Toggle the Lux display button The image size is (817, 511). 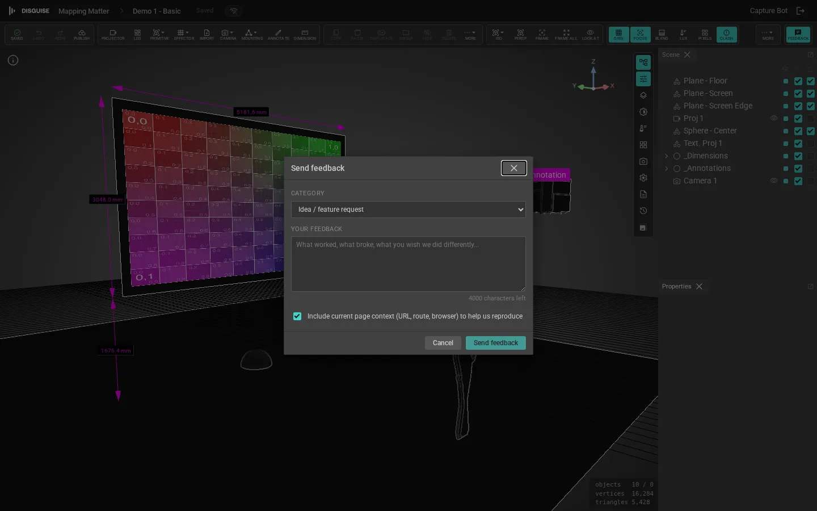683,35
